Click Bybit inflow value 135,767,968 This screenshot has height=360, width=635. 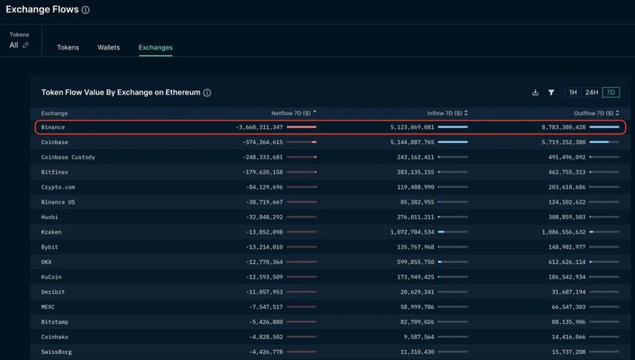pyautogui.click(x=416, y=247)
